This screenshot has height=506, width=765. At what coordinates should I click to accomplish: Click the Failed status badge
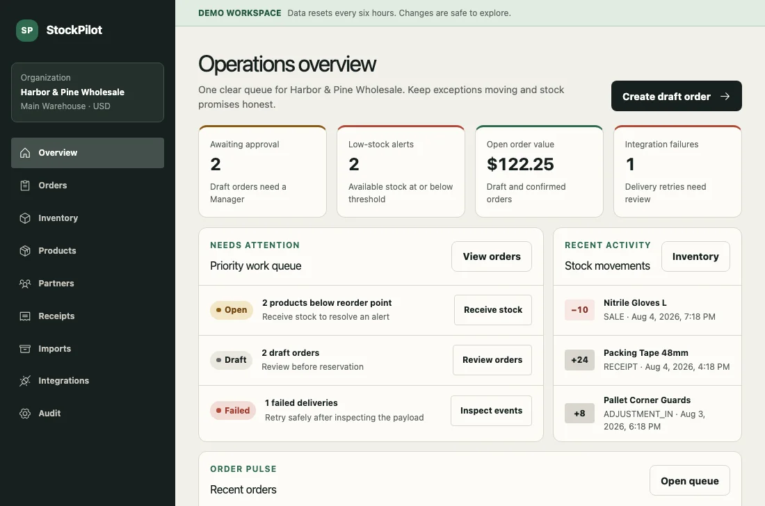233,411
